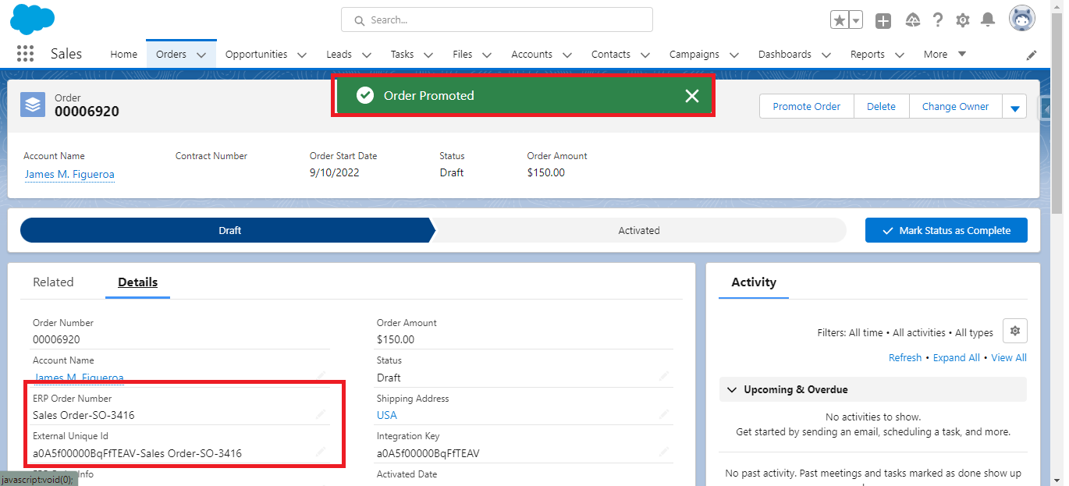Image resolution: width=1069 pixels, height=486 pixels.
Task: Expand the Orders tab dropdown chevron
Action: [x=201, y=55]
